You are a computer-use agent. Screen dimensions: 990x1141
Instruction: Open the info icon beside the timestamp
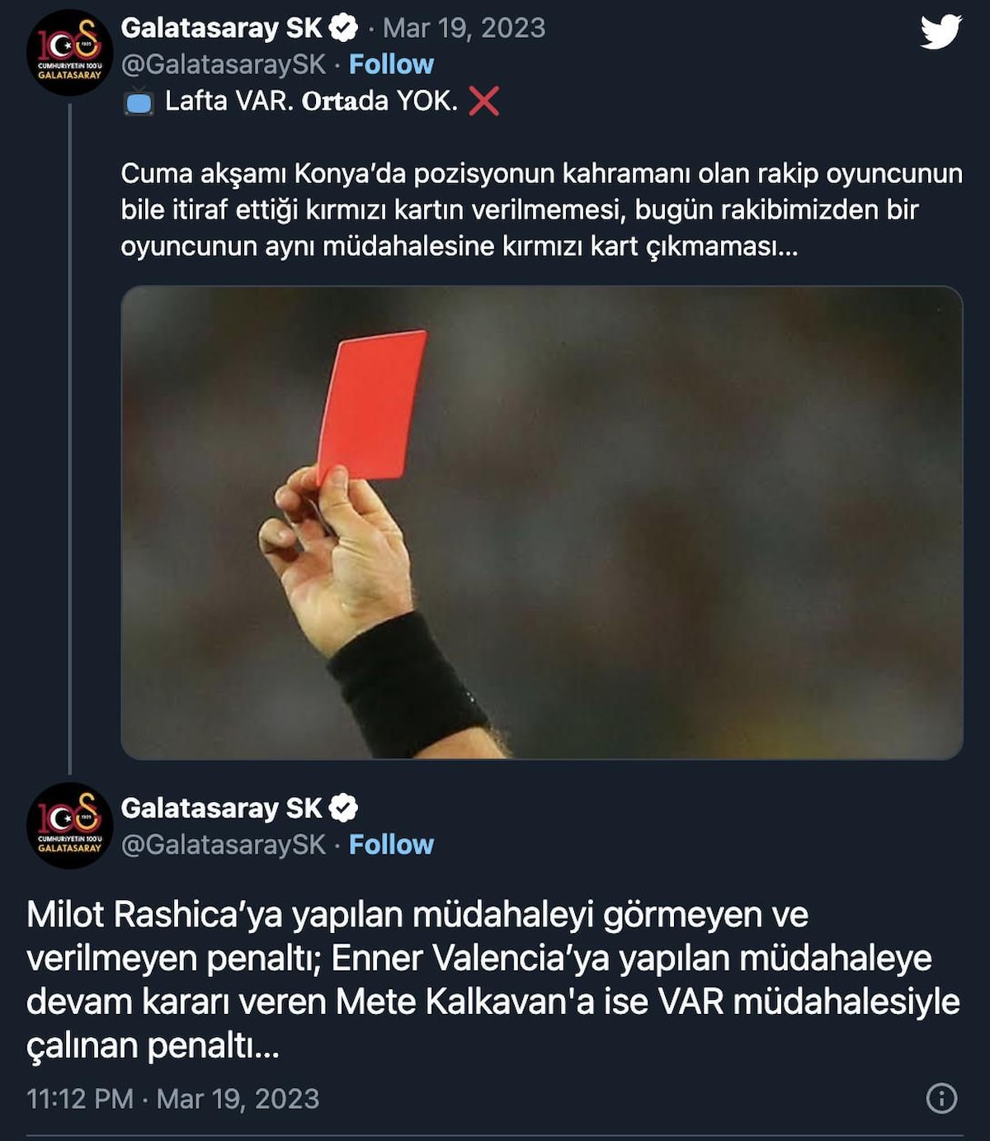click(x=941, y=1098)
